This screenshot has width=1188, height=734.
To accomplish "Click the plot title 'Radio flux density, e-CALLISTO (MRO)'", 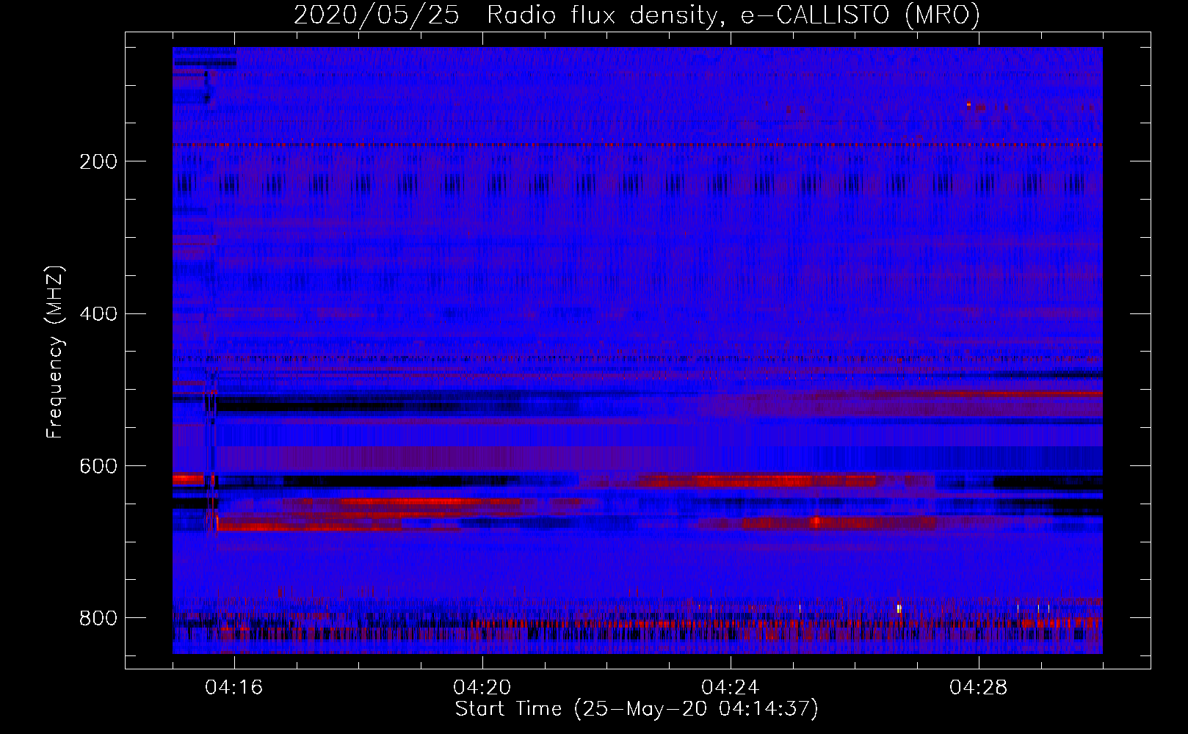I will coord(733,15).
